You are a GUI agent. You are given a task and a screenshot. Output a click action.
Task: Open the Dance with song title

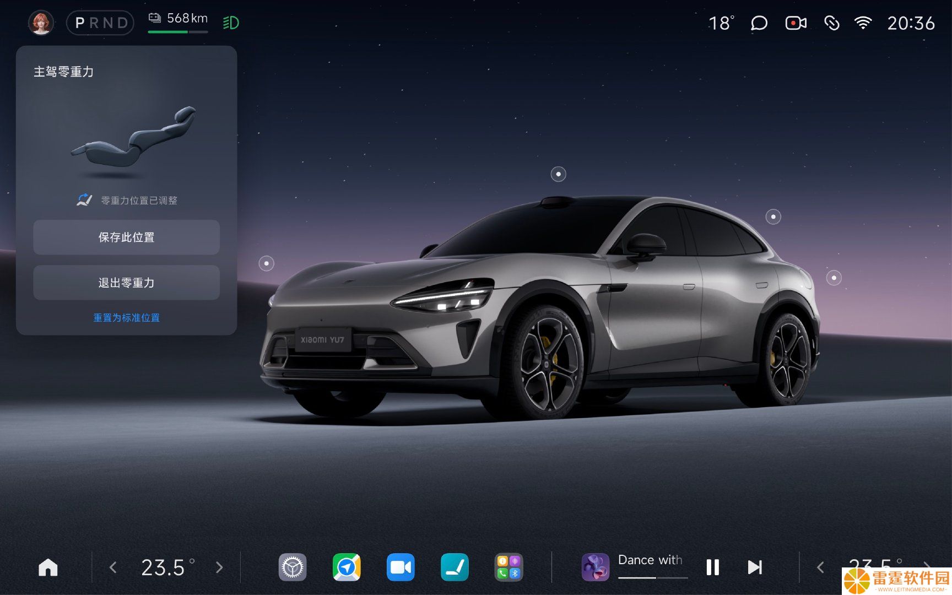(x=650, y=560)
